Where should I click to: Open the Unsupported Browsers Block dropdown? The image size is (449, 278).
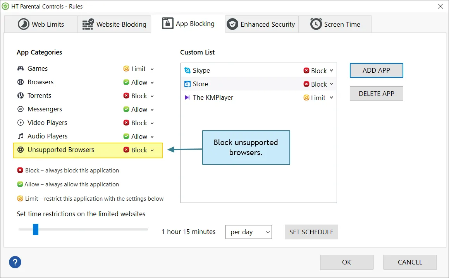pos(139,150)
